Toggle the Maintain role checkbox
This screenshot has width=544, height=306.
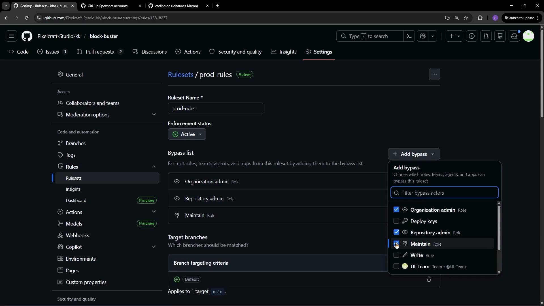(396, 244)
